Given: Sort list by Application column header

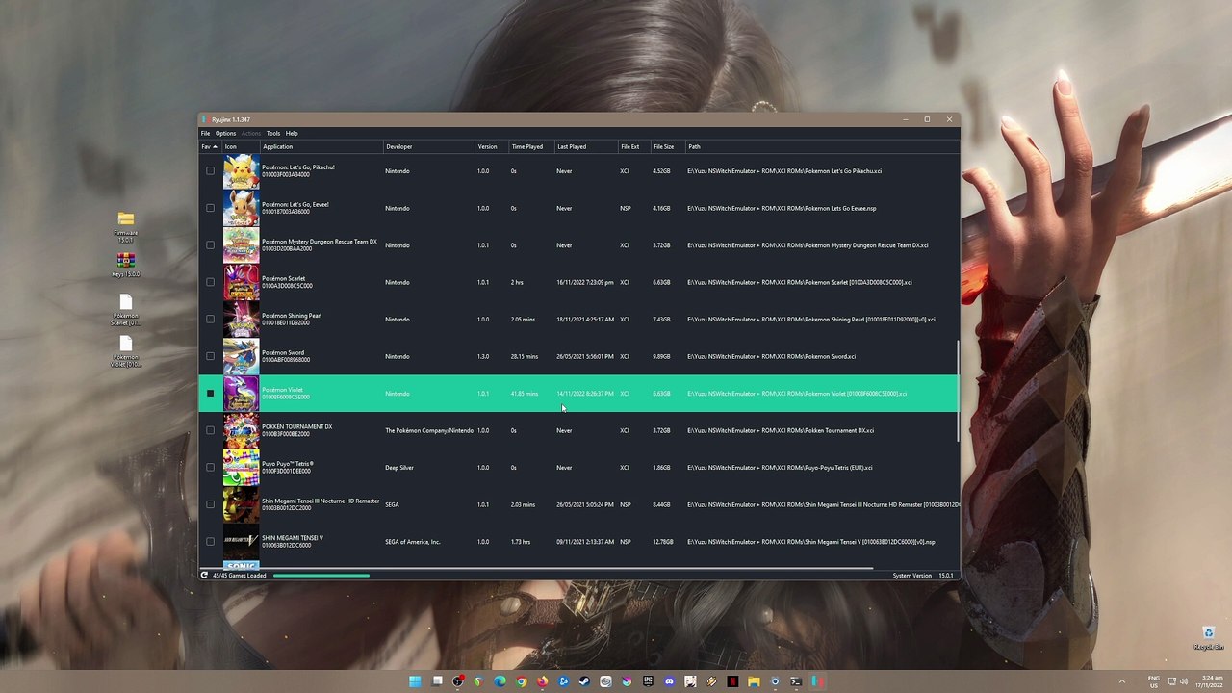Looking at the screenshot, I should pos(321,147).
